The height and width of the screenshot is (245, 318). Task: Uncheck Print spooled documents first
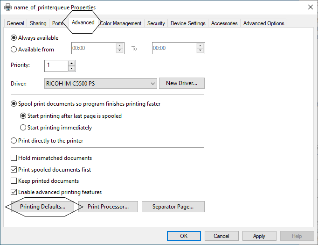[x=14, y=169]
